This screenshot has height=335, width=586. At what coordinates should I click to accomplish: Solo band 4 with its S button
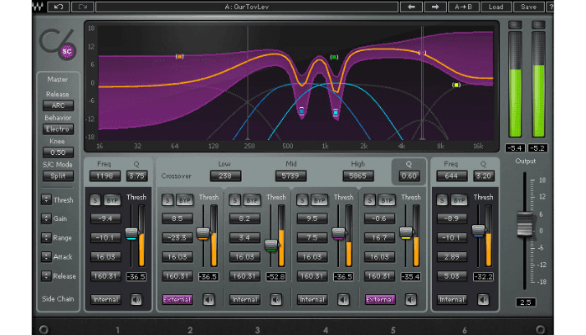pyautogui.click(x=302, y=200)
